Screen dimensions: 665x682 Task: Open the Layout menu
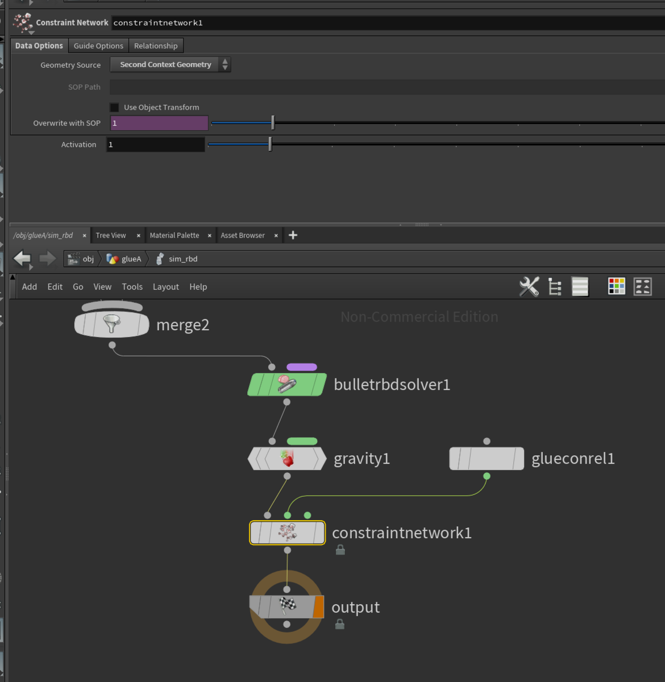[166, 287]
